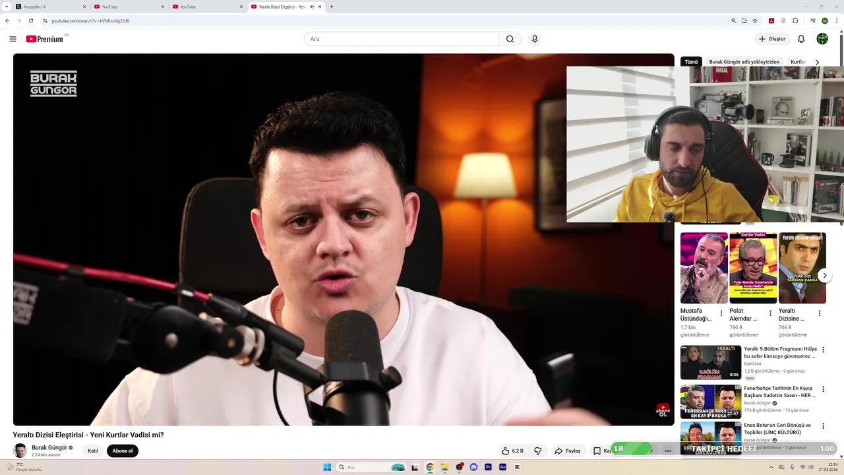The height and width of the screenshot is (475, 844).
Task: Open Chrome zoom magnifier in address bar
Action: pyautogui.click(x=733, y=20)
